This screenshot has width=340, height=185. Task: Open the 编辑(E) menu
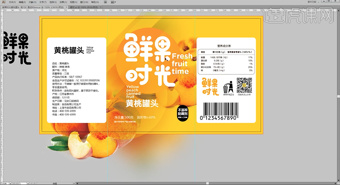tap(22, 2)
